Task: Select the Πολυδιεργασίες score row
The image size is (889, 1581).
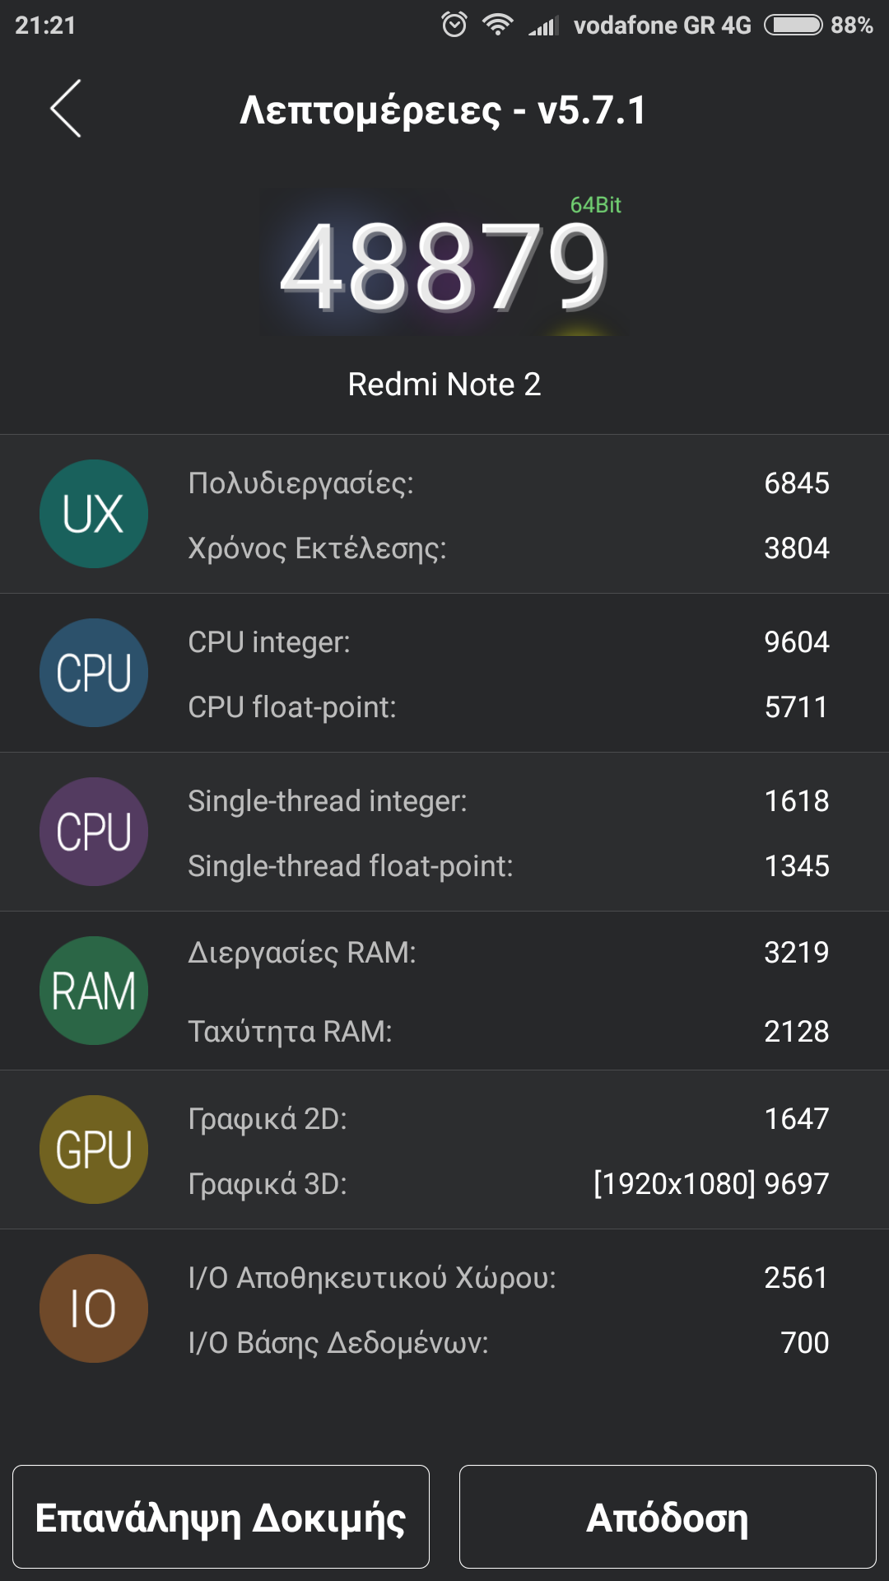Action: click(508, 483)
